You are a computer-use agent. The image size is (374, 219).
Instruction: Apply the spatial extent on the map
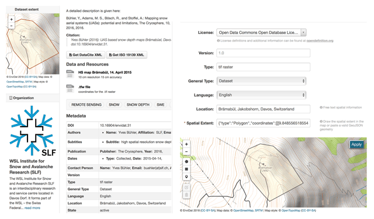tap(356, 144)
